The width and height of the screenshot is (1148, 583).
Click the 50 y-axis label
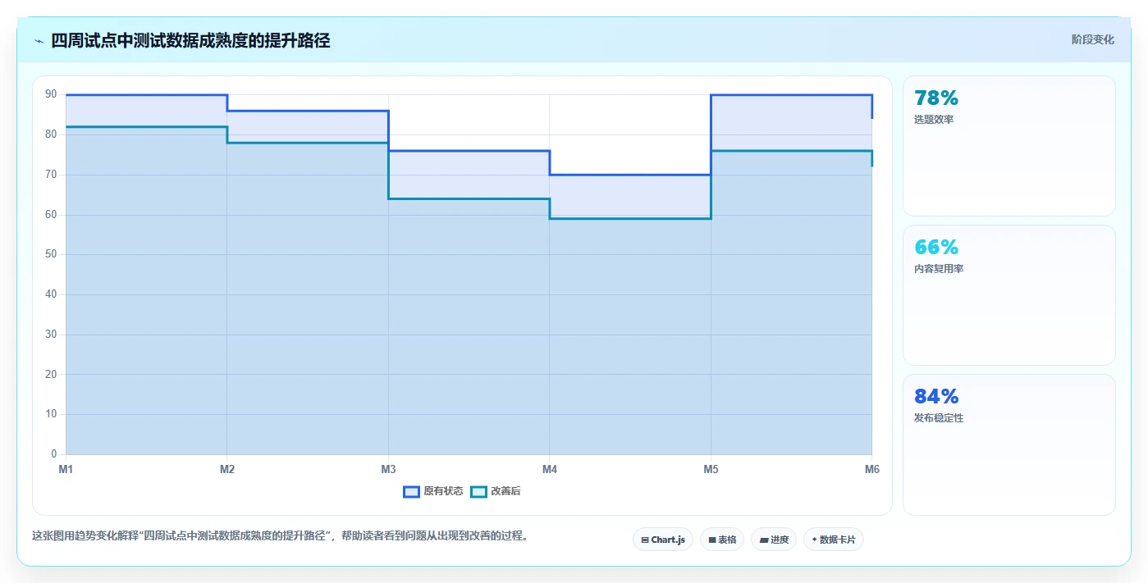point(51,255)
